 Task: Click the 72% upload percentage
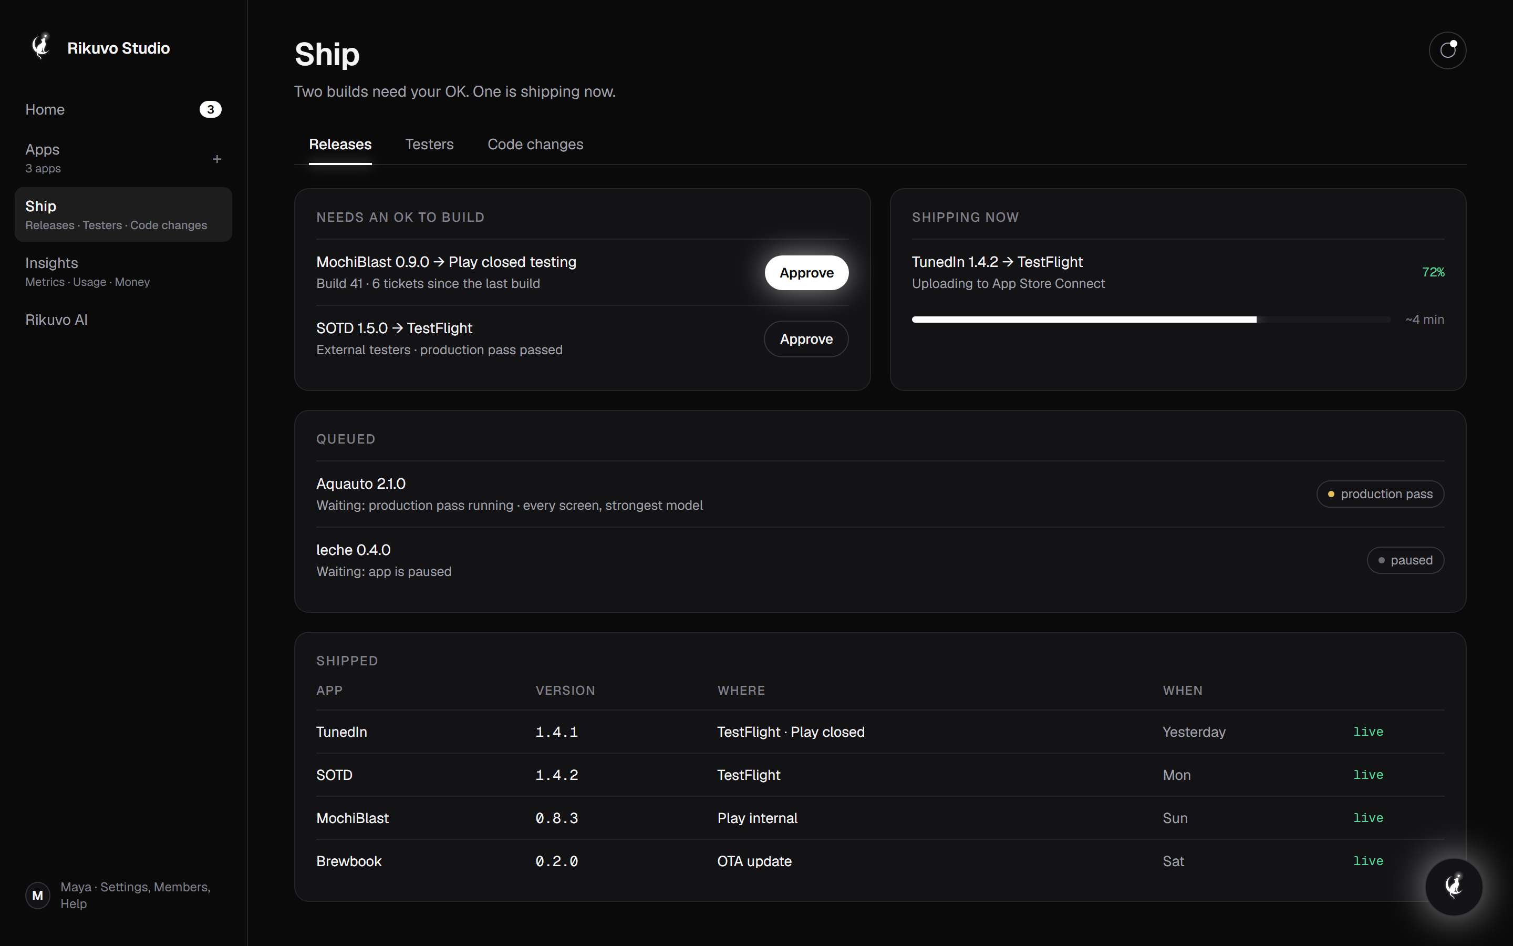coord(1433,272)
